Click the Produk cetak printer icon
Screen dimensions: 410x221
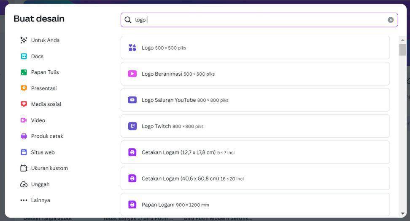(24, 136)
